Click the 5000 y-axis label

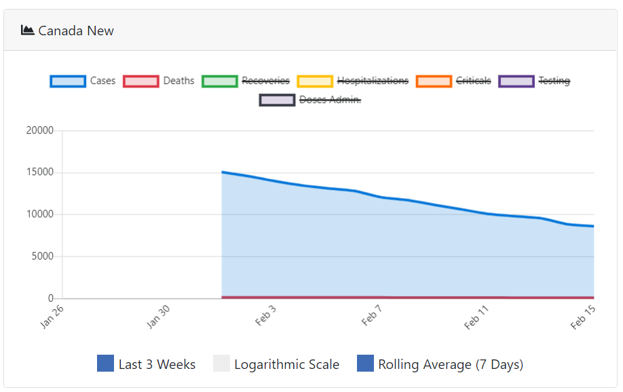(42, 256)
